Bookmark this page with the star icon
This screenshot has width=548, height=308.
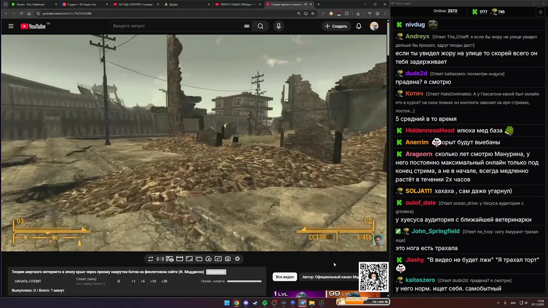(313, 13)
